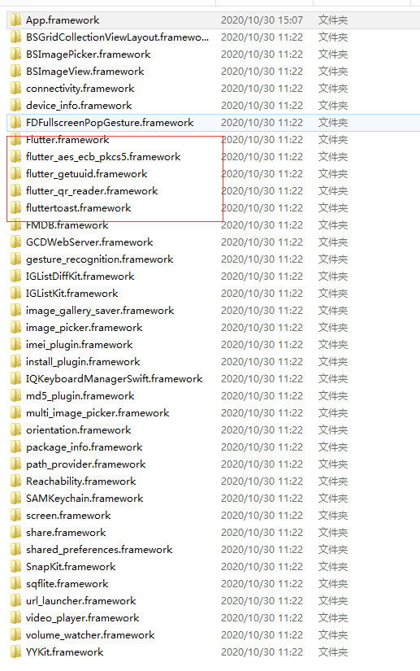Select the SnapKit.framework file name
Viewport: 420px width, 671px height.
71,567
